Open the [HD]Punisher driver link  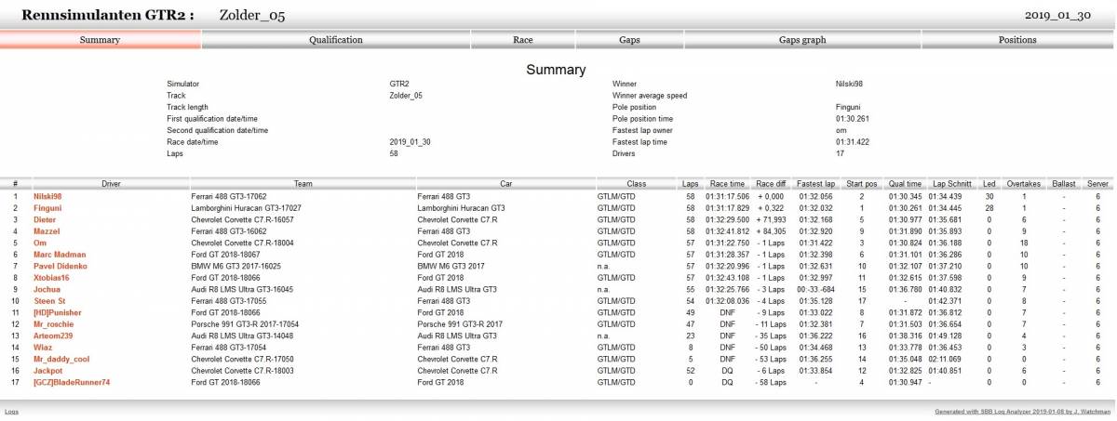pyautogui.click(x=58, y=313)
